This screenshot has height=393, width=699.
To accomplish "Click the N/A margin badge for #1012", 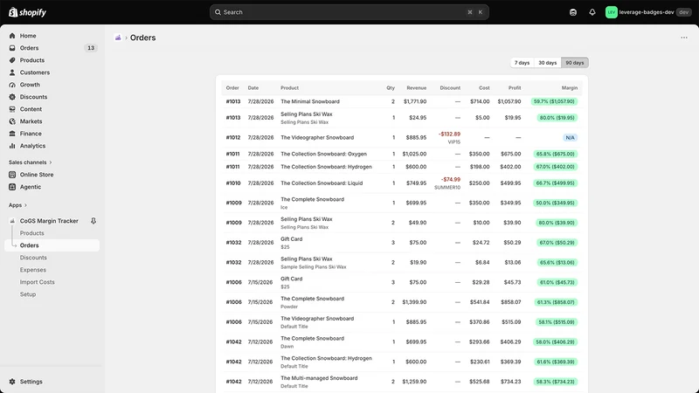I will point(570,138).
